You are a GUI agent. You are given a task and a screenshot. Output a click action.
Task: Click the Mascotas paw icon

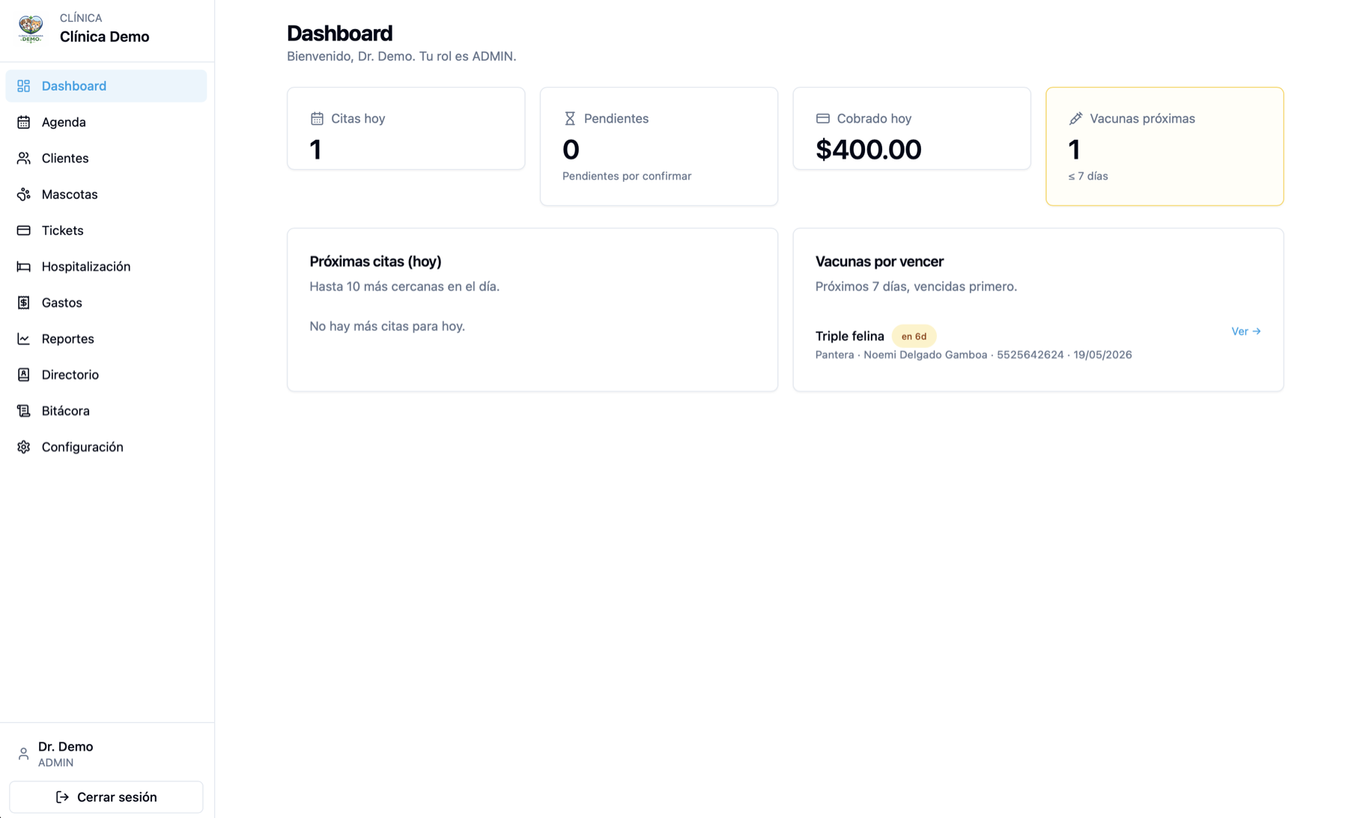tap(24, 195)
